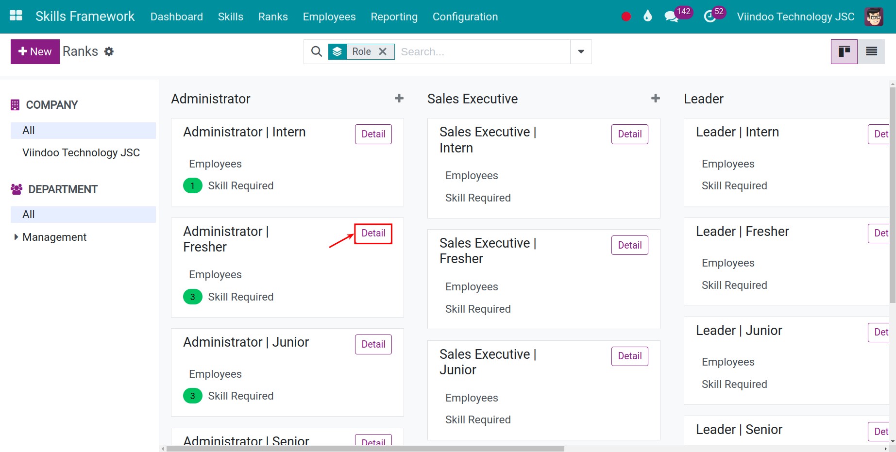Viewport: 896px width, 452px height.
Task: Click the horizontal scrollbar
Action: coord(365,449)
